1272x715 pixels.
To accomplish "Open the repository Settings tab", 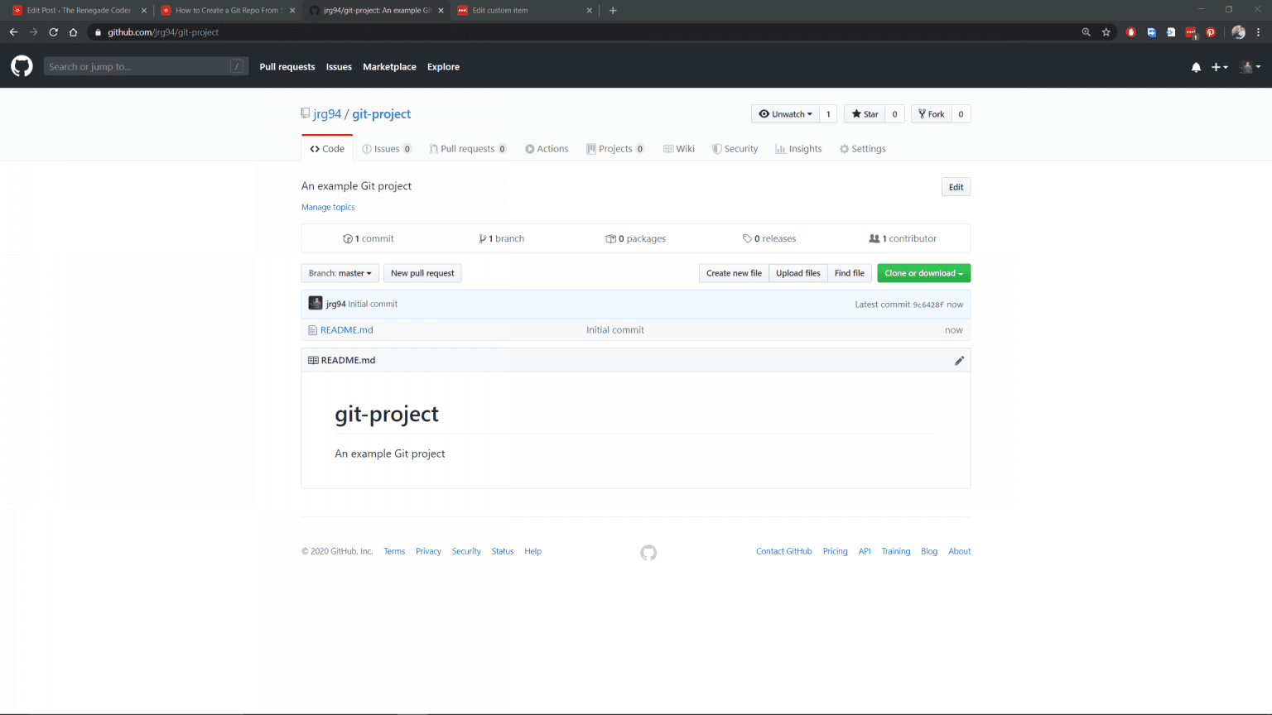I will (862, 149).
